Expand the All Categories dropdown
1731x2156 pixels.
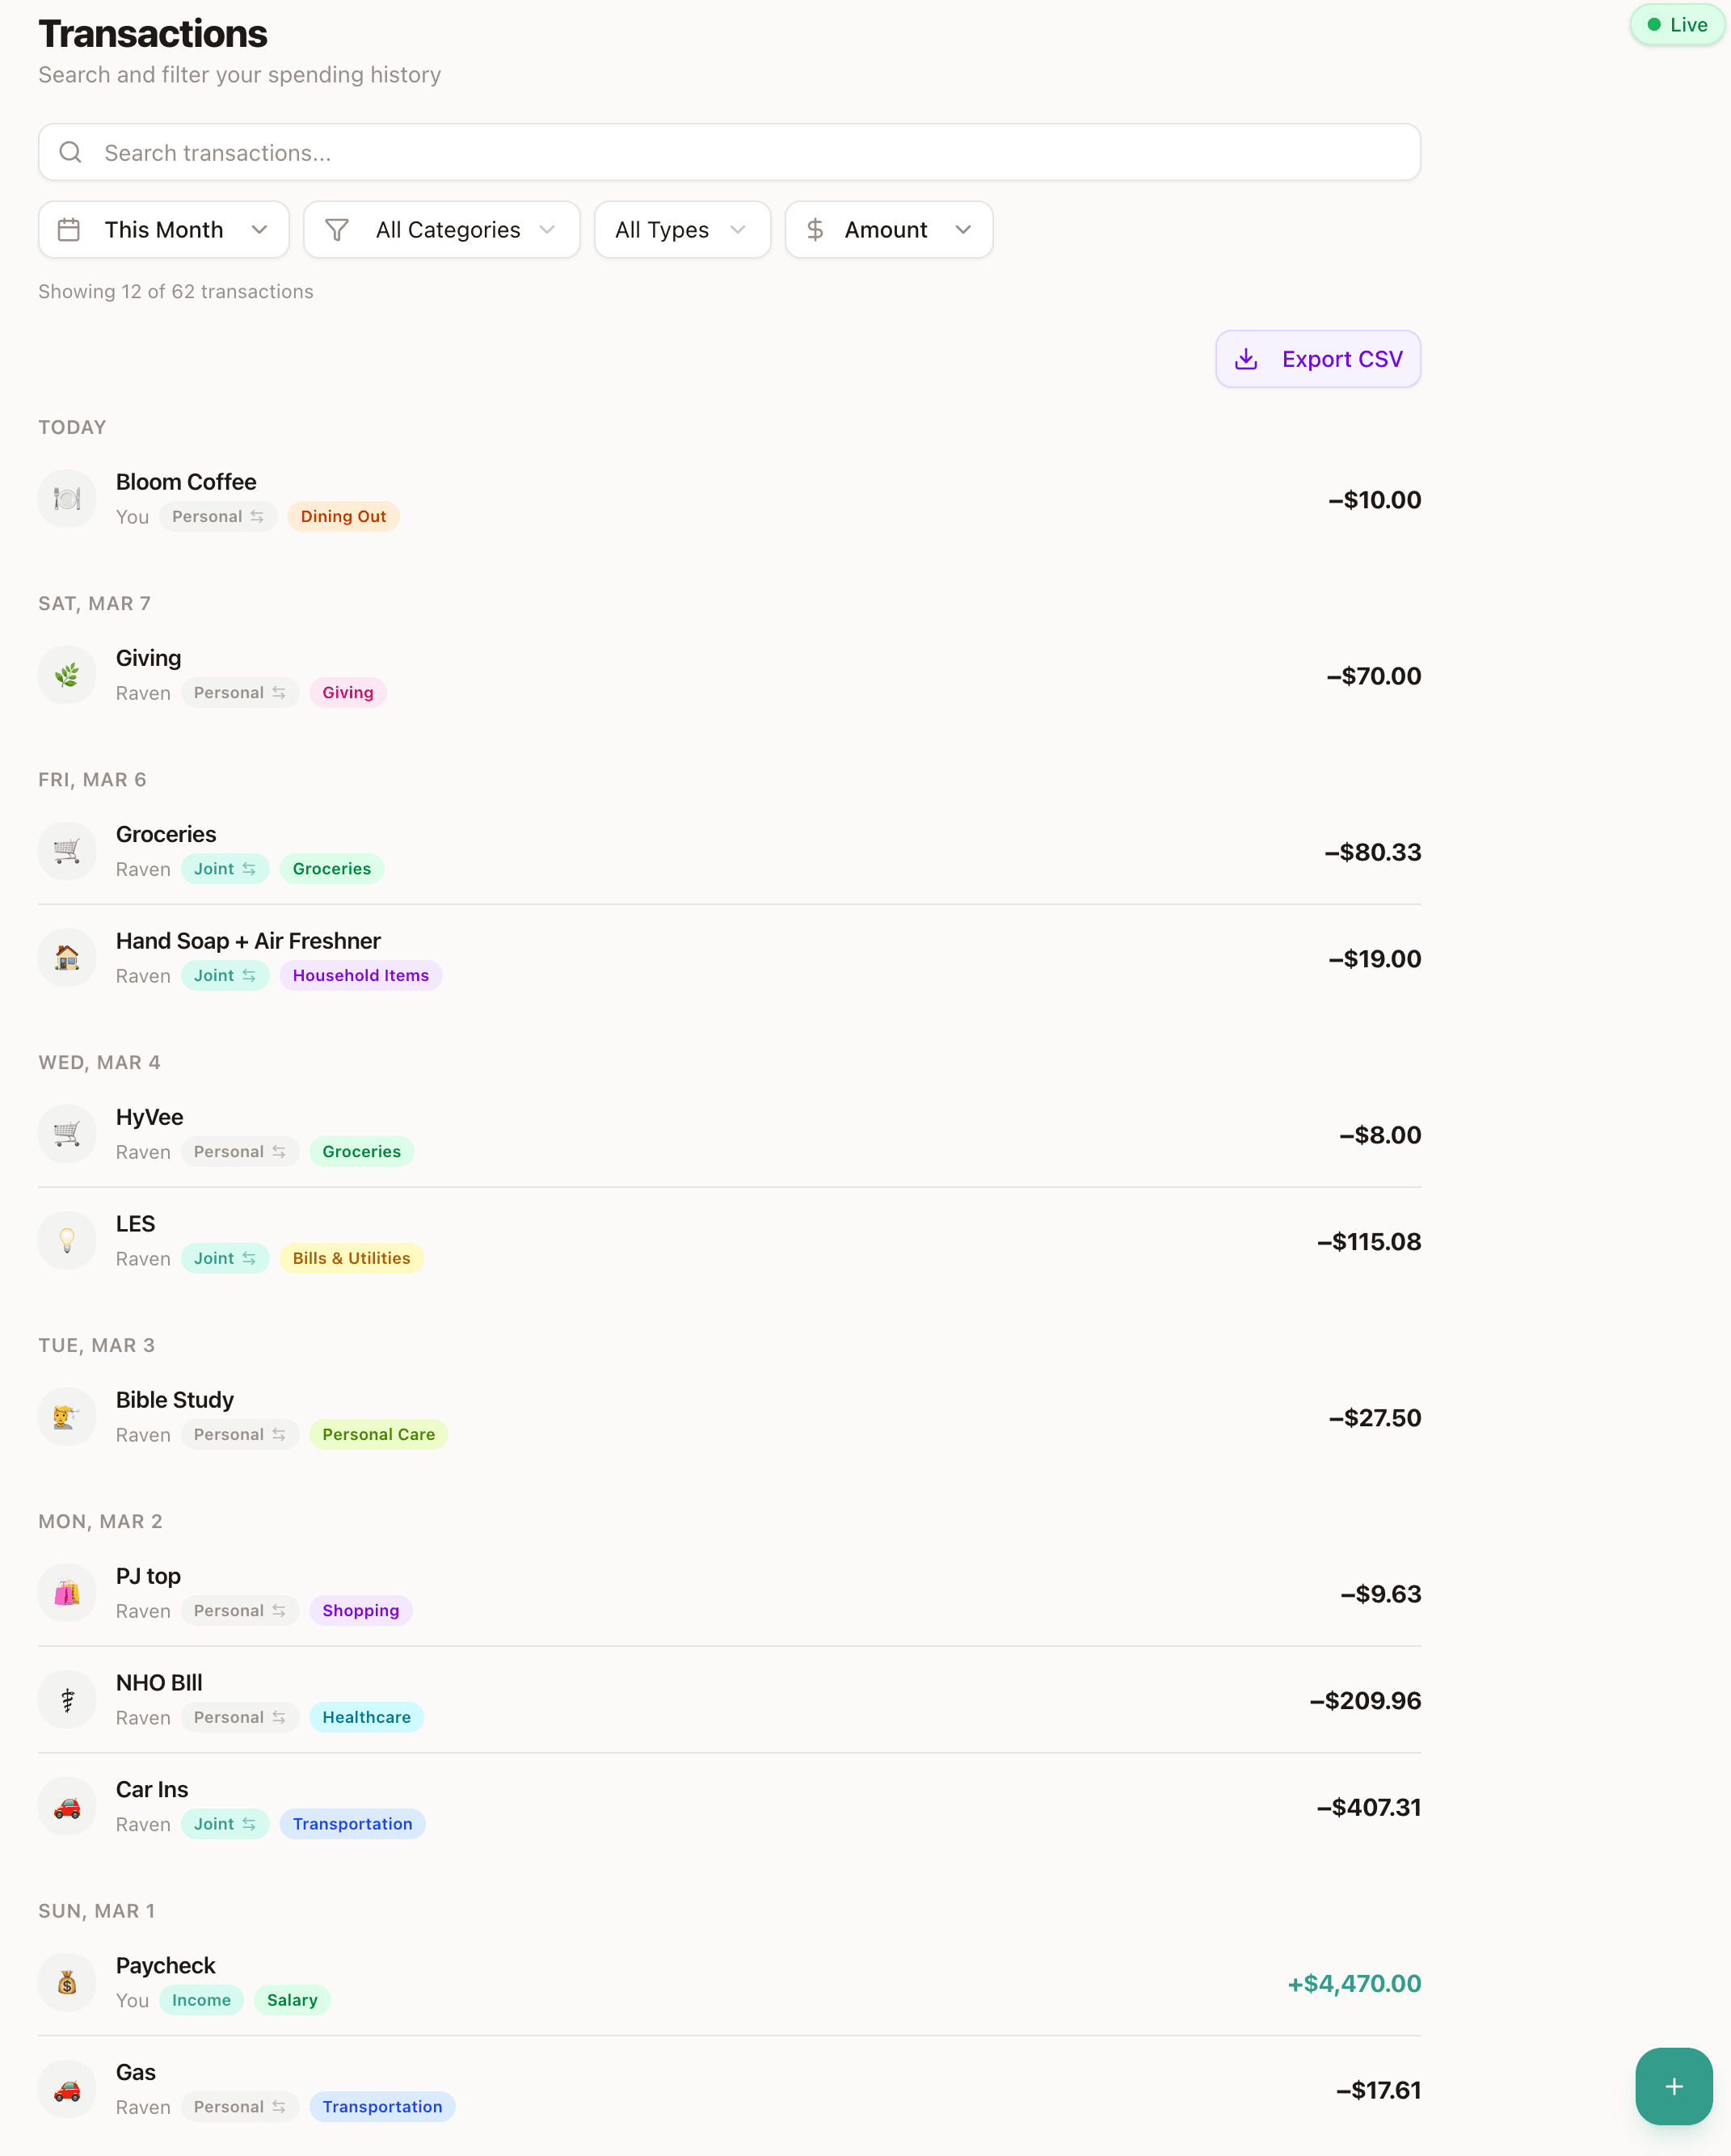[441, 229]
